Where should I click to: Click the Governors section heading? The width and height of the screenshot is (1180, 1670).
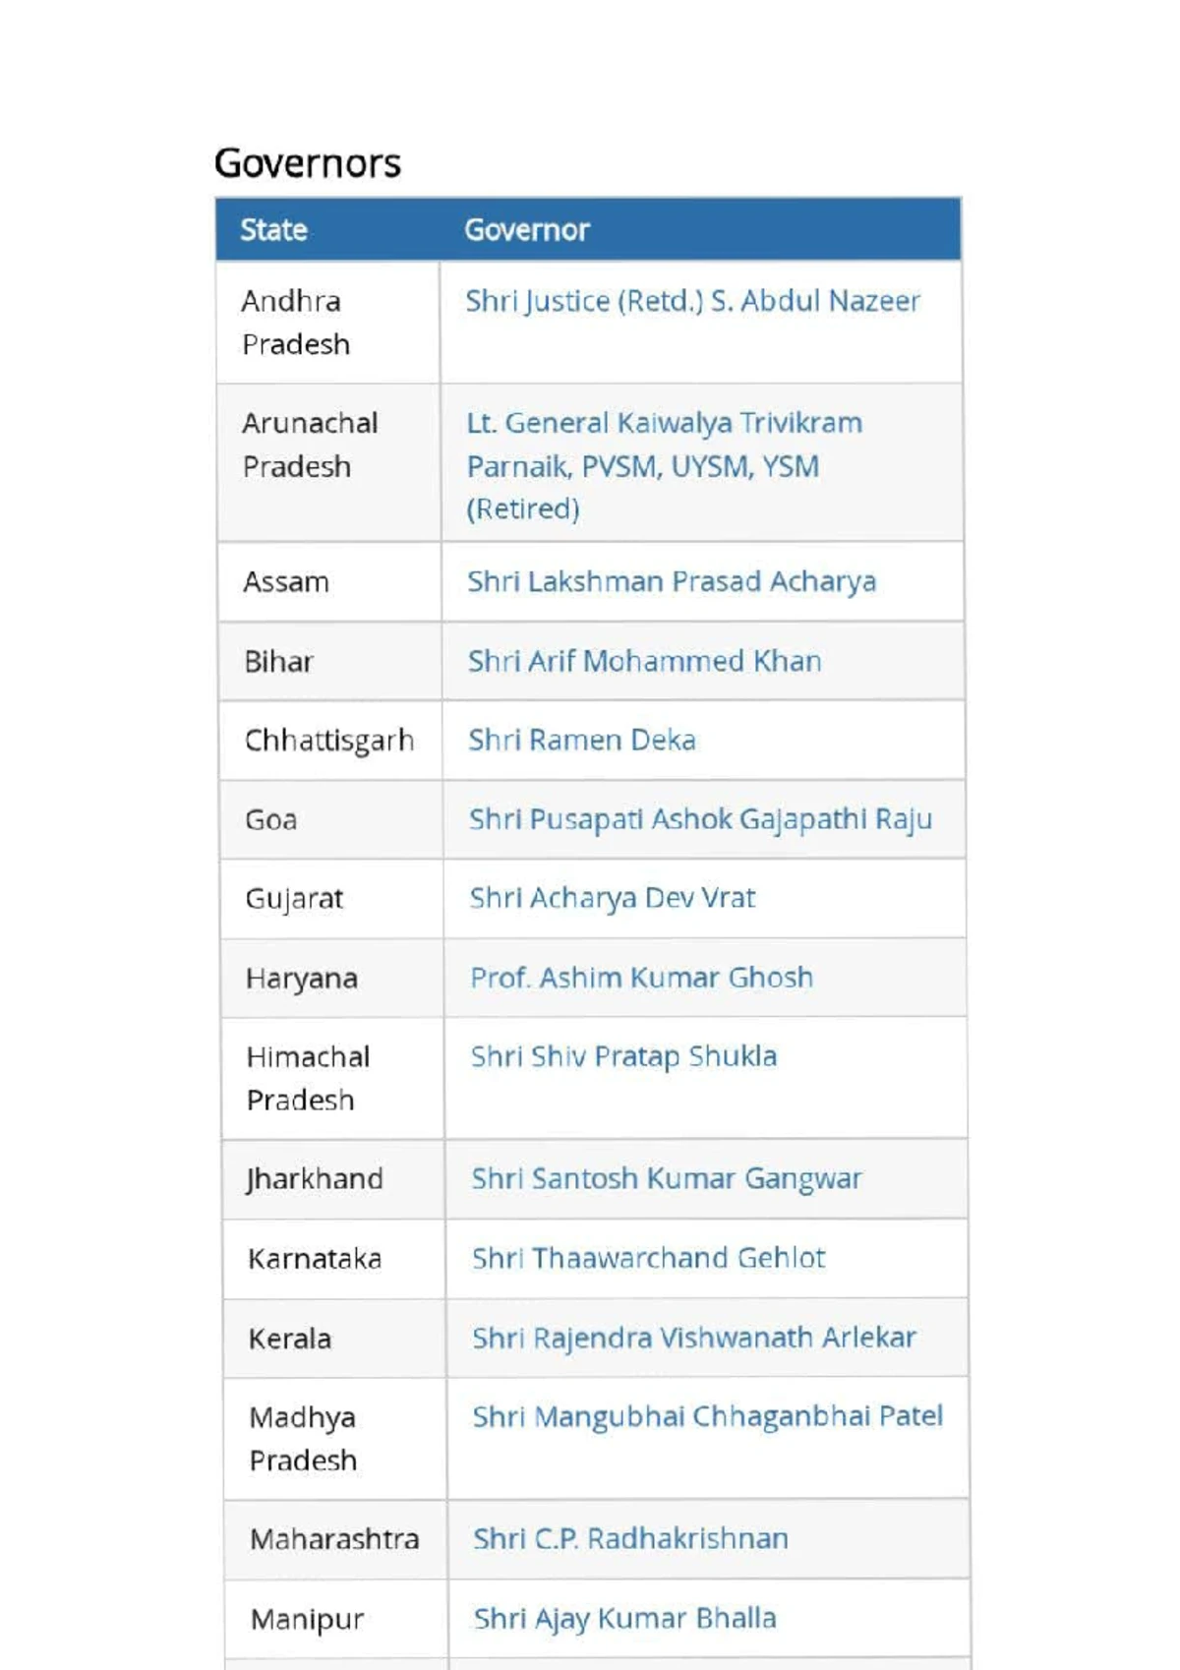pyautogui.click(x=308, y=163)
